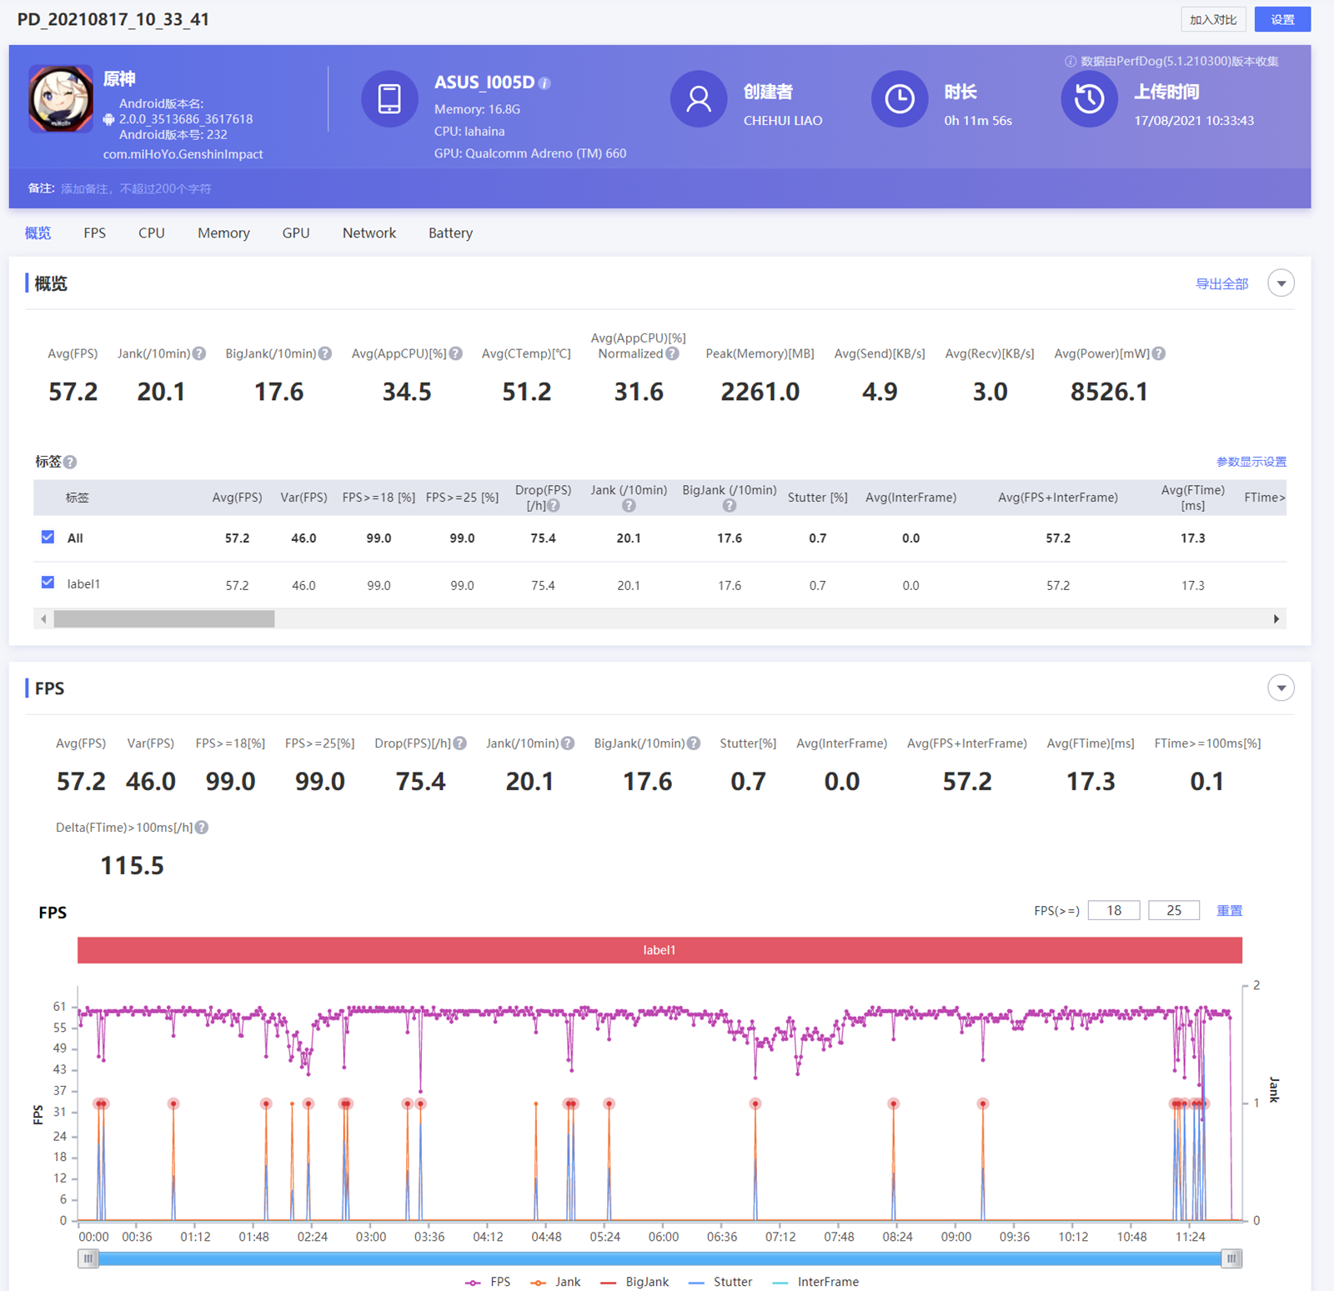Click the left handle of timeline range slider
Viewport: 1334px width, 1291px height.
click(x=88, y=1258)
